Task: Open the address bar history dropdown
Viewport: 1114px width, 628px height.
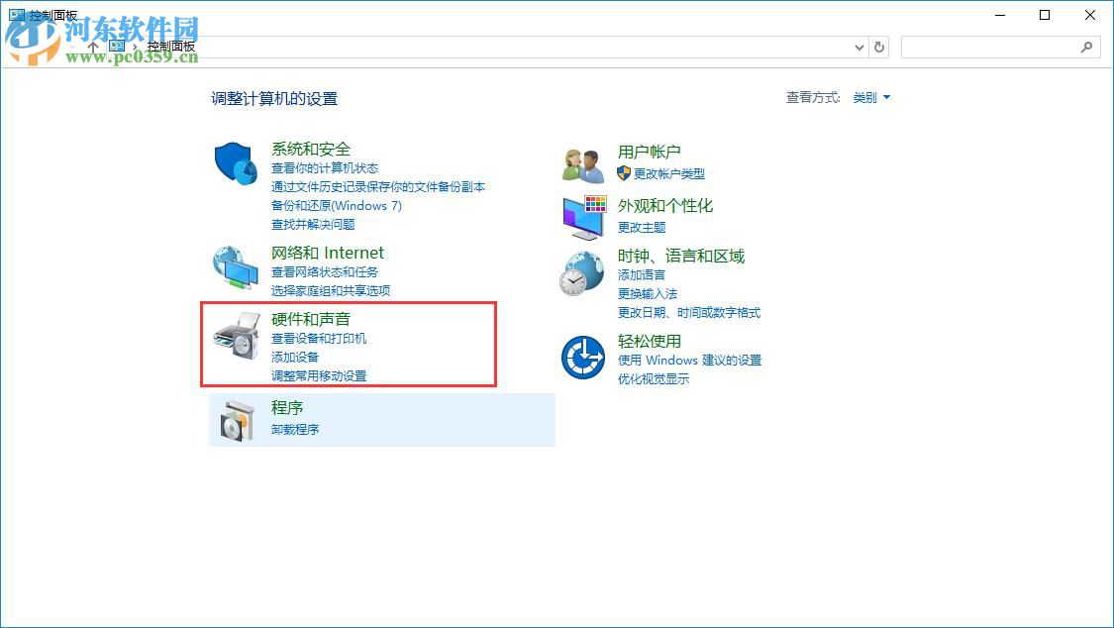Action: (860, 47)
